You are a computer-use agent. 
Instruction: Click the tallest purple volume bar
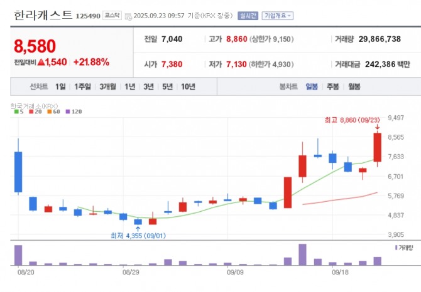click(302, 254)
